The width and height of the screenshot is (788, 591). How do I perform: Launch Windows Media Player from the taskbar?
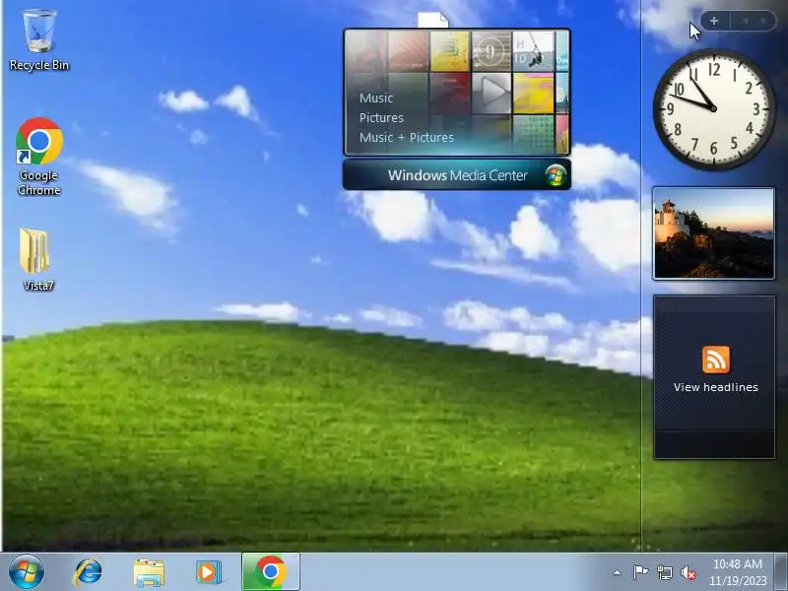209,572
